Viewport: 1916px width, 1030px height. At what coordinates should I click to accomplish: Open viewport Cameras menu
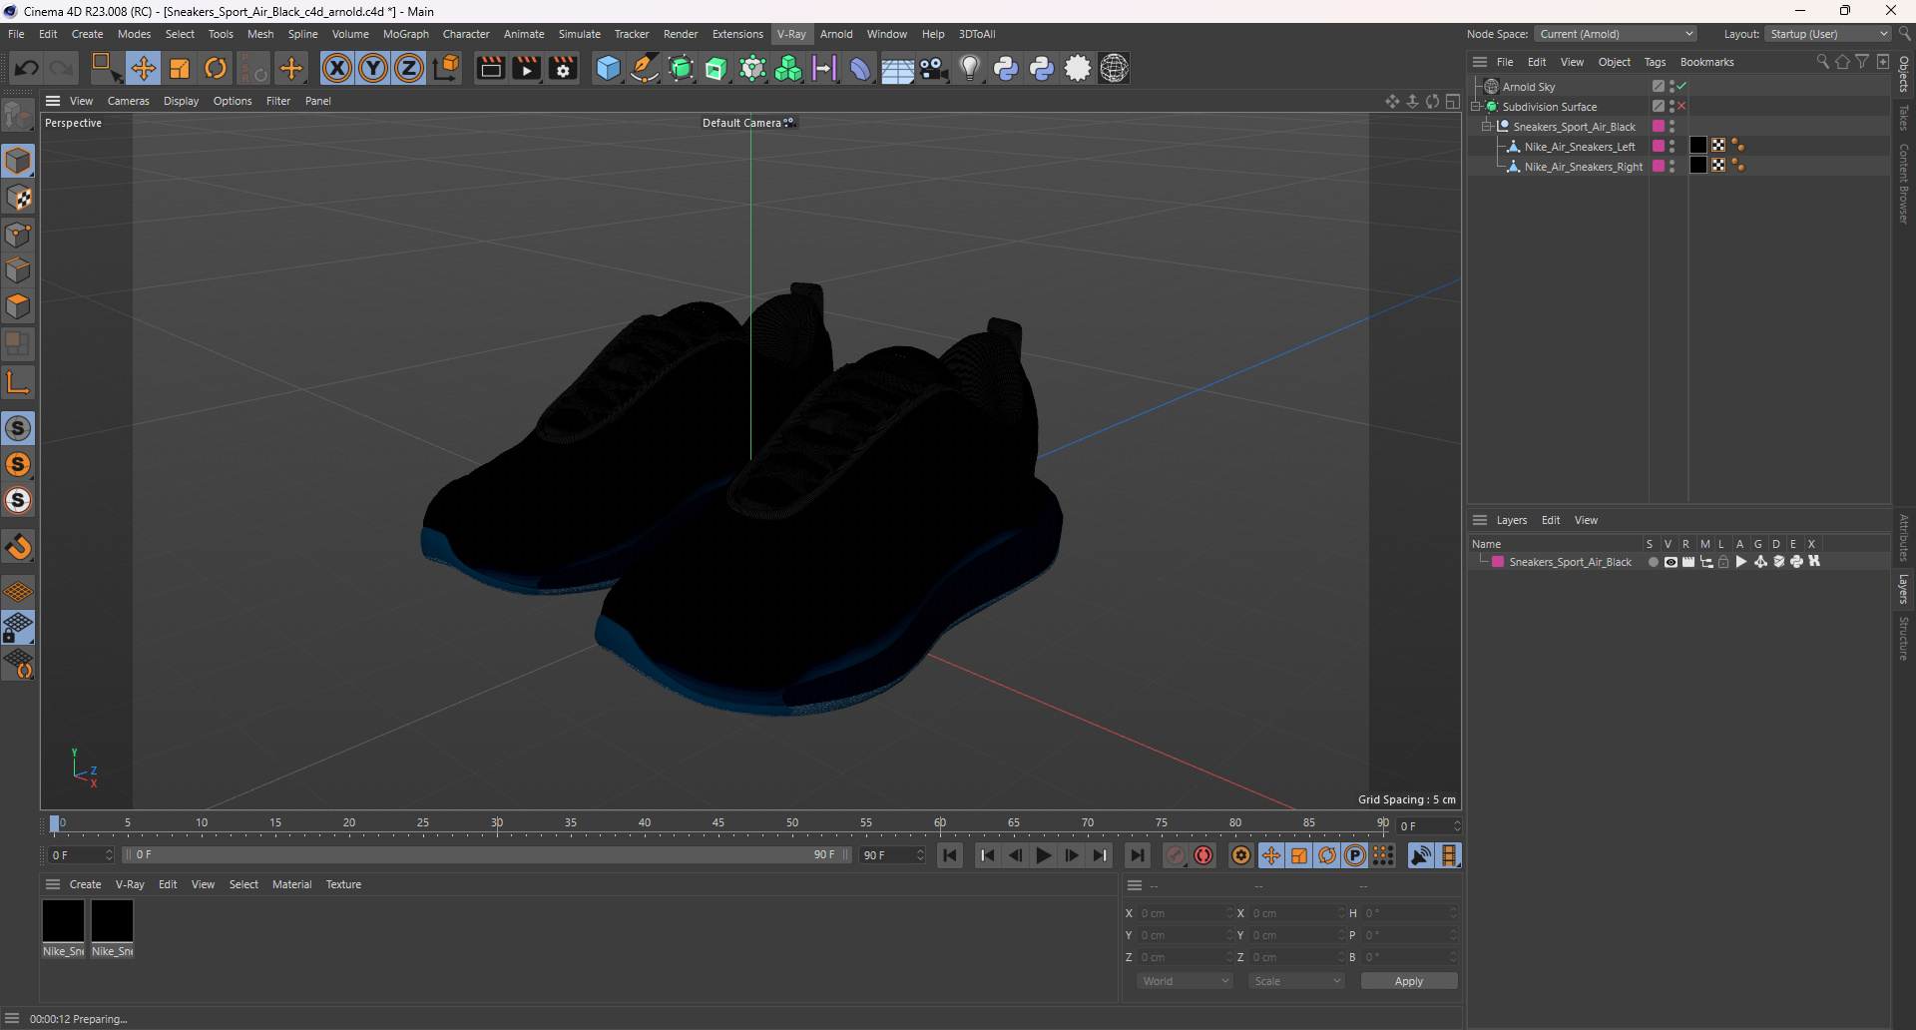128,101
